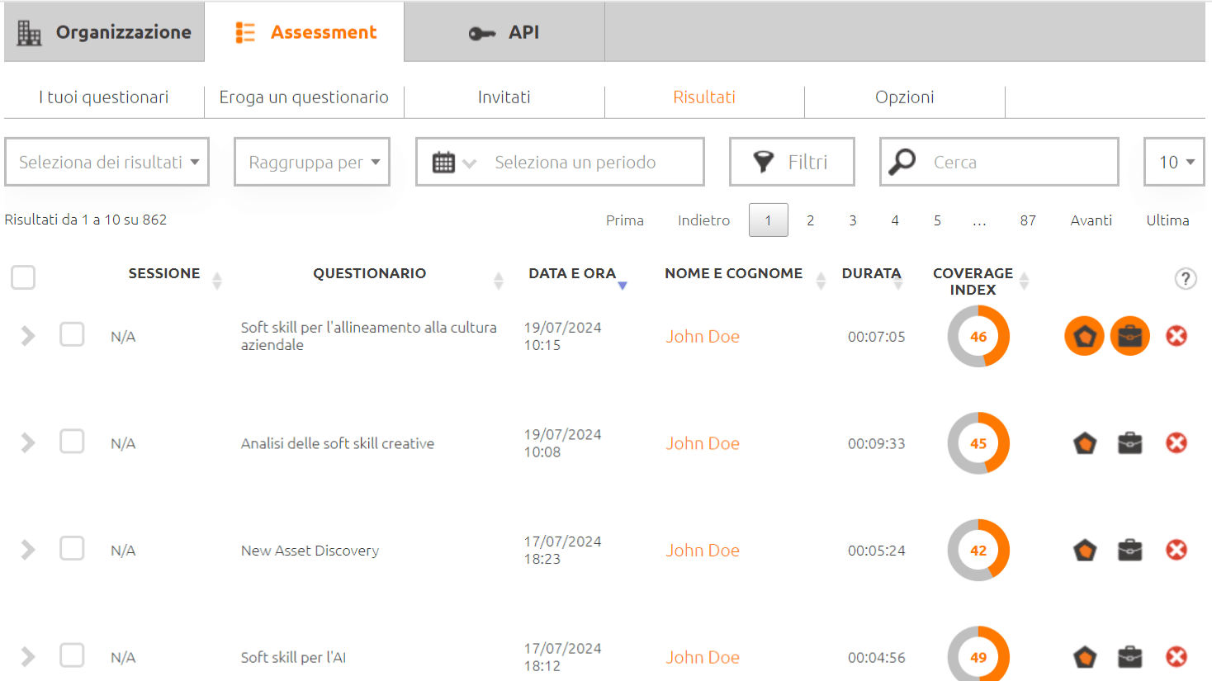The image size is (1212, 681).
Task: Tick the select-all checkbox in header
Action: click(x=23, y=277)
